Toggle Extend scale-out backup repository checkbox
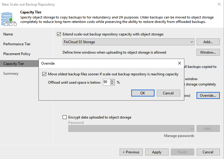This screenshot has width=224, height=159. click(x=59, y=34)
